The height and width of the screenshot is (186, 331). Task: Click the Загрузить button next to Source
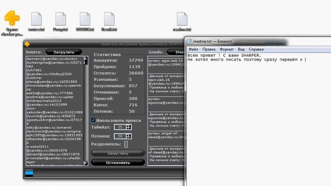[64, 52]
